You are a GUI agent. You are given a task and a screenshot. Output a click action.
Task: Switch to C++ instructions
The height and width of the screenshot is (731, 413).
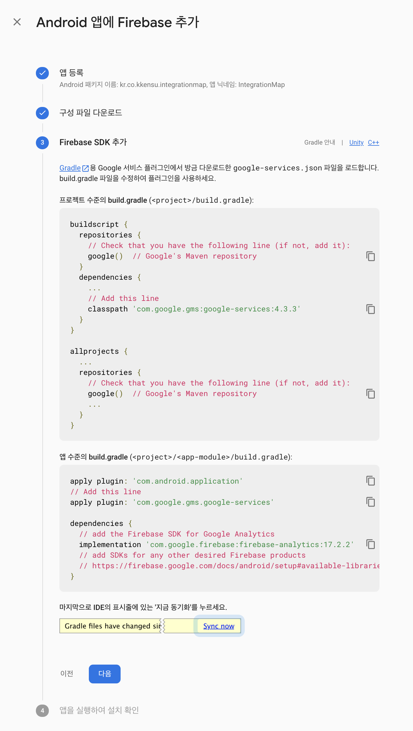coord(374,142)
